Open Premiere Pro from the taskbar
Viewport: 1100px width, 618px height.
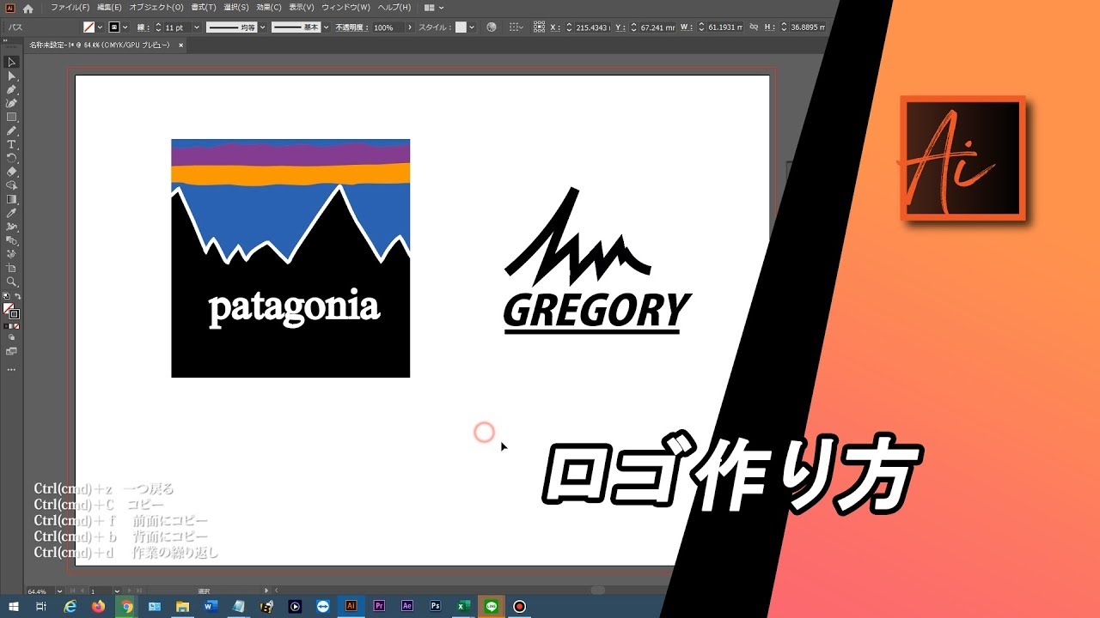[379, 606]
